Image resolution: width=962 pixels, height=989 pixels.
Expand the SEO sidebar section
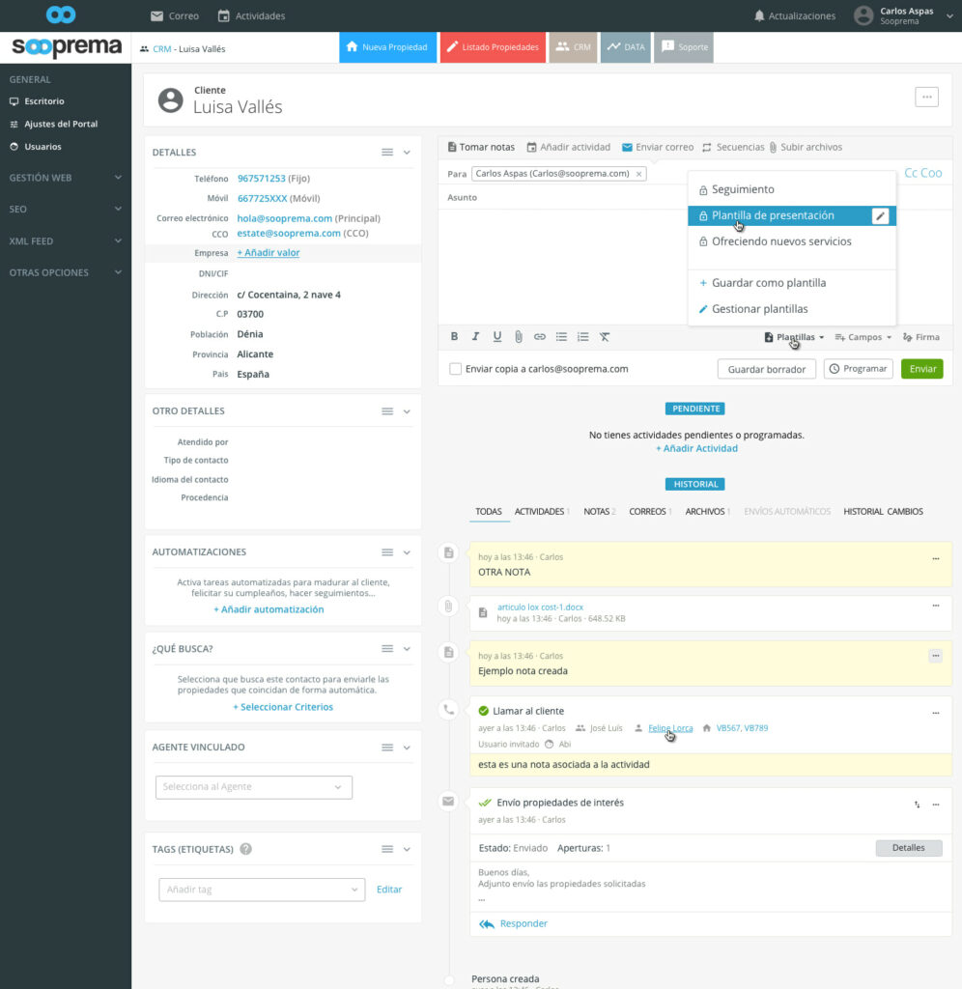click(x=65, y=209)
